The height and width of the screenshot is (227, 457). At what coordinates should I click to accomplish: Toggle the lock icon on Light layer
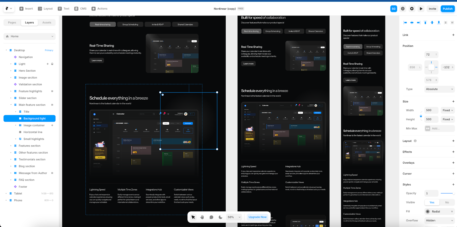[x=52, y=64]
